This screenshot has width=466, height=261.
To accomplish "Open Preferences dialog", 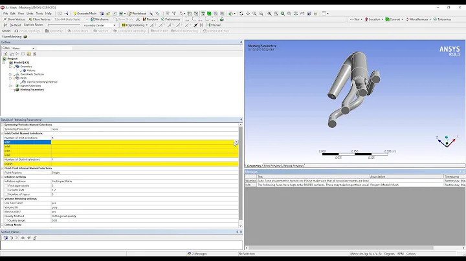I will click(x=171, y=19).
